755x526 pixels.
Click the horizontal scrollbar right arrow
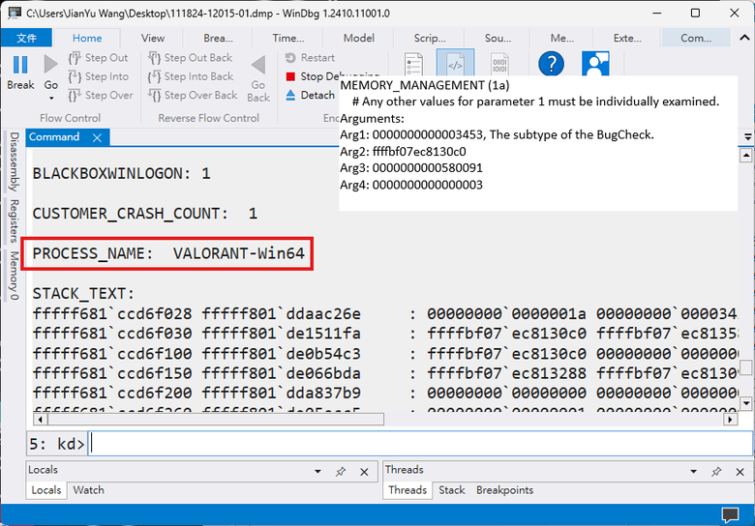731,420
